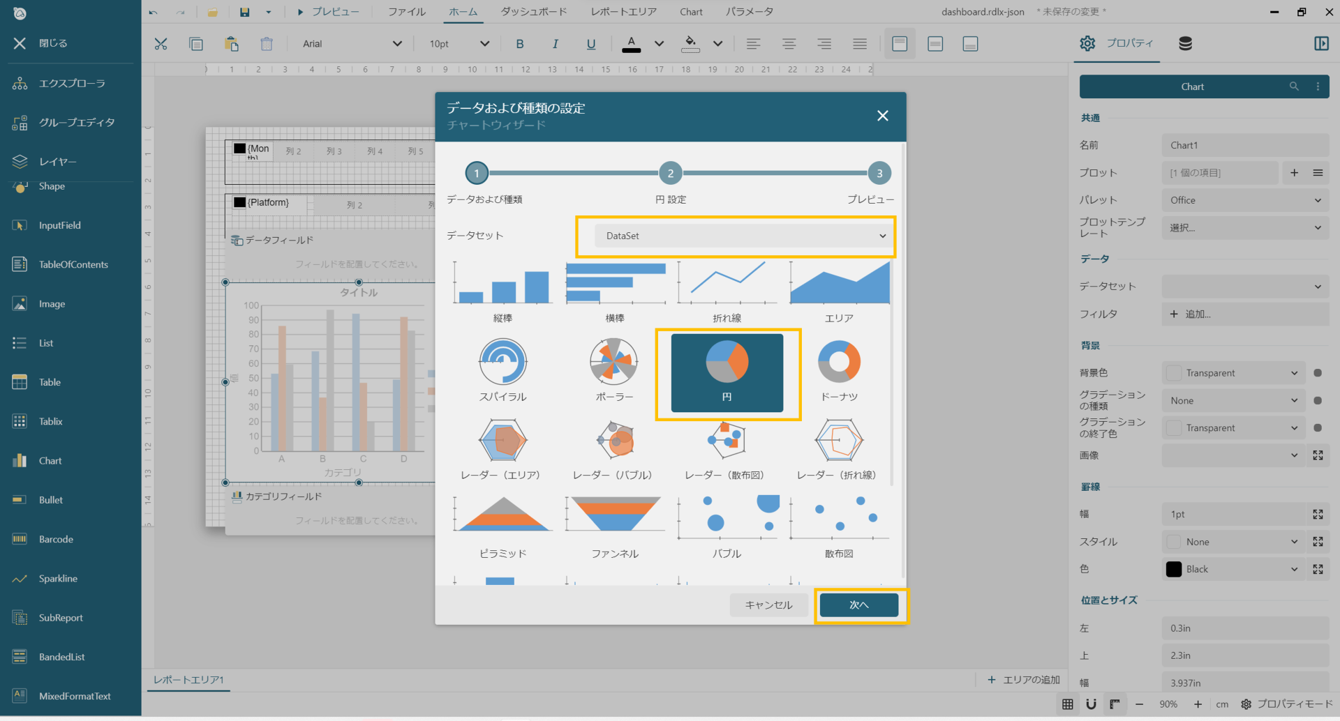Toggle bold text formatting
Viewport: 1340px width, 721px height.
pos(520,44)
